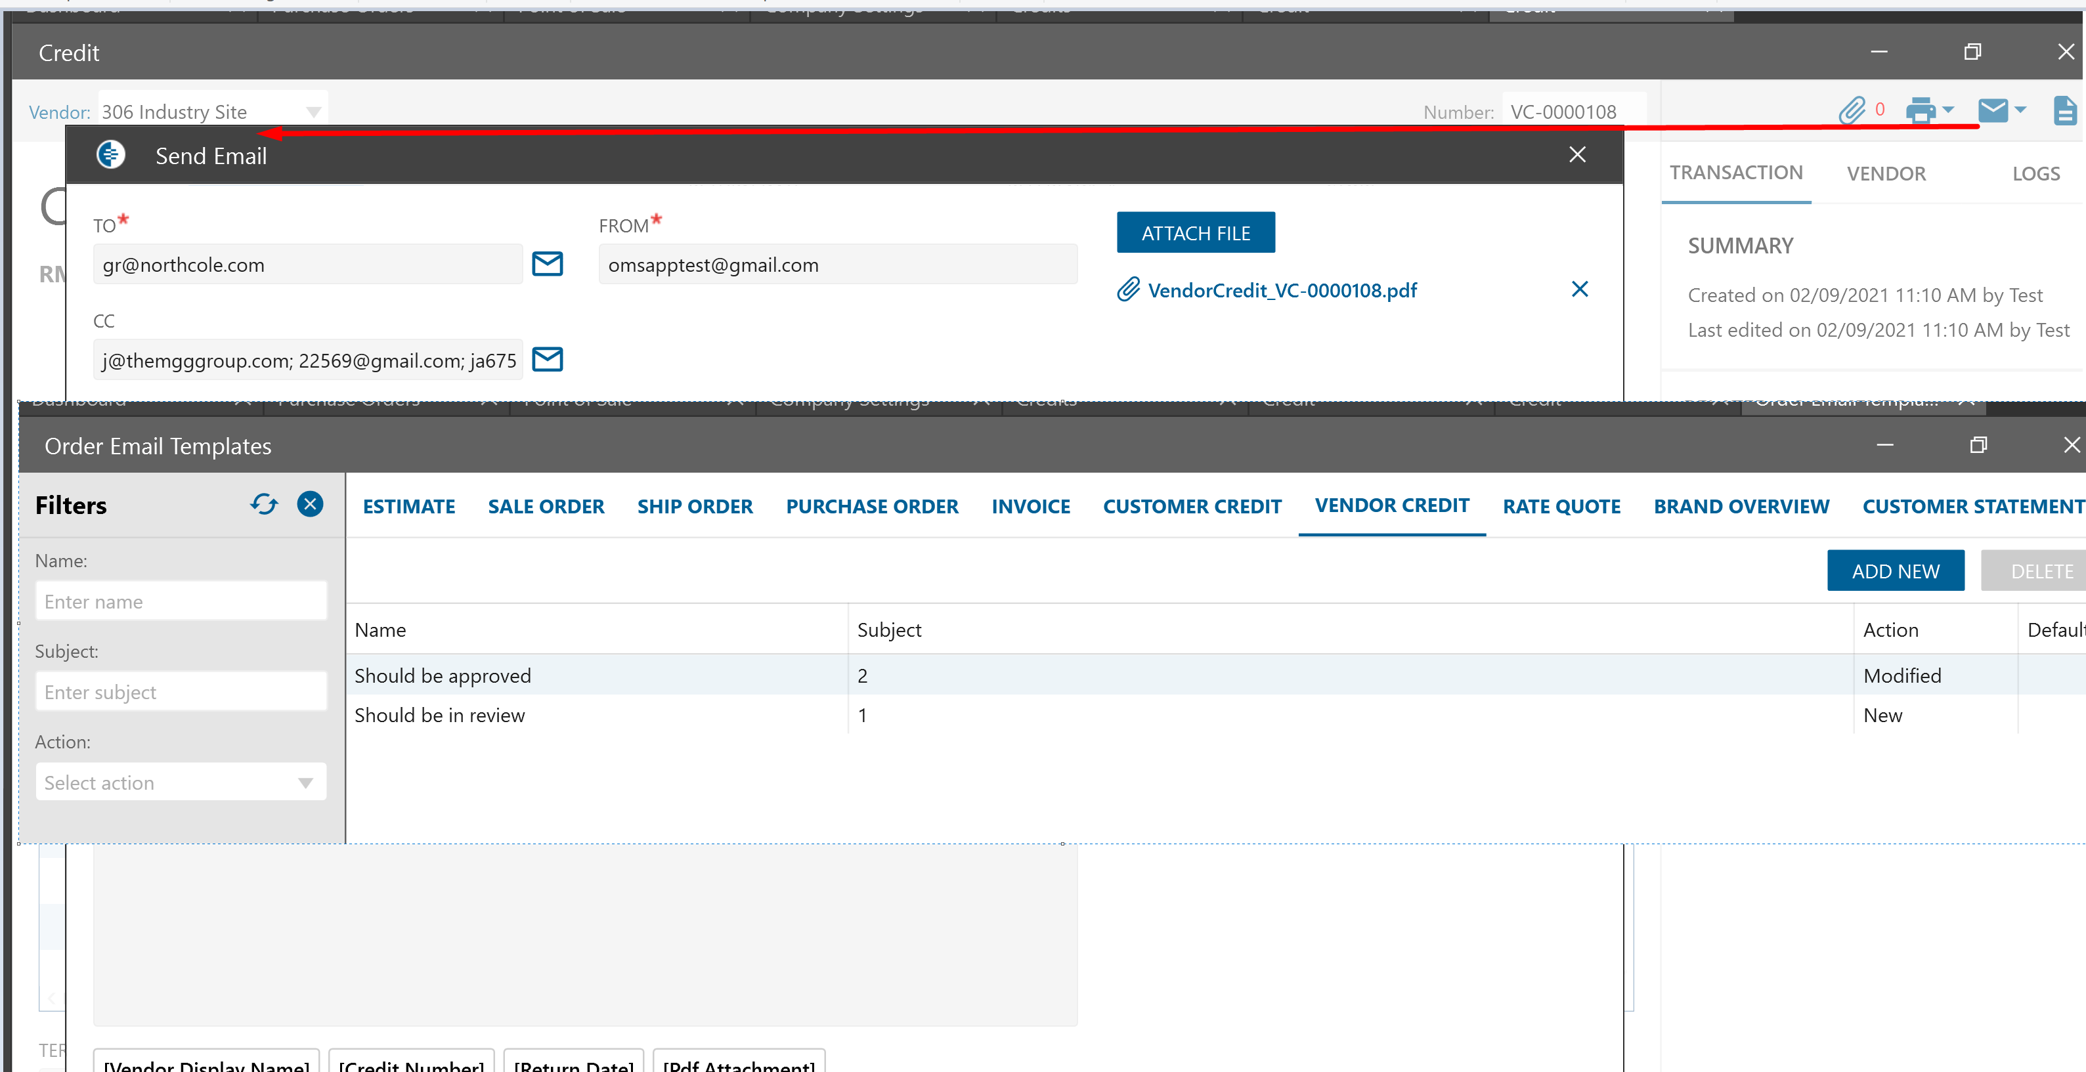Click the ADD NEW template button
Image resolution: width=2086 pixels, height=1072 pixels.
coord(1895,571)
